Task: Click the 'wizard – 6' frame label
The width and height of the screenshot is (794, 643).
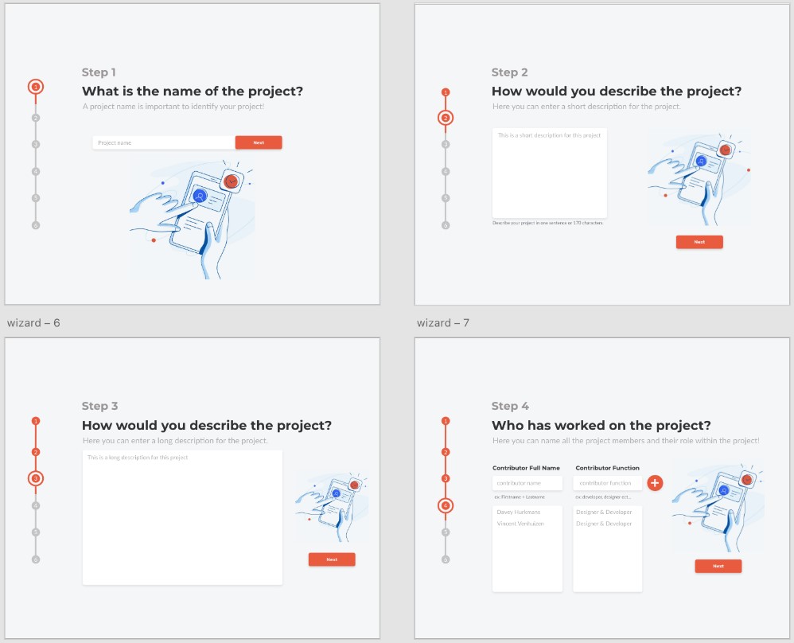Action: click(34, 322)
